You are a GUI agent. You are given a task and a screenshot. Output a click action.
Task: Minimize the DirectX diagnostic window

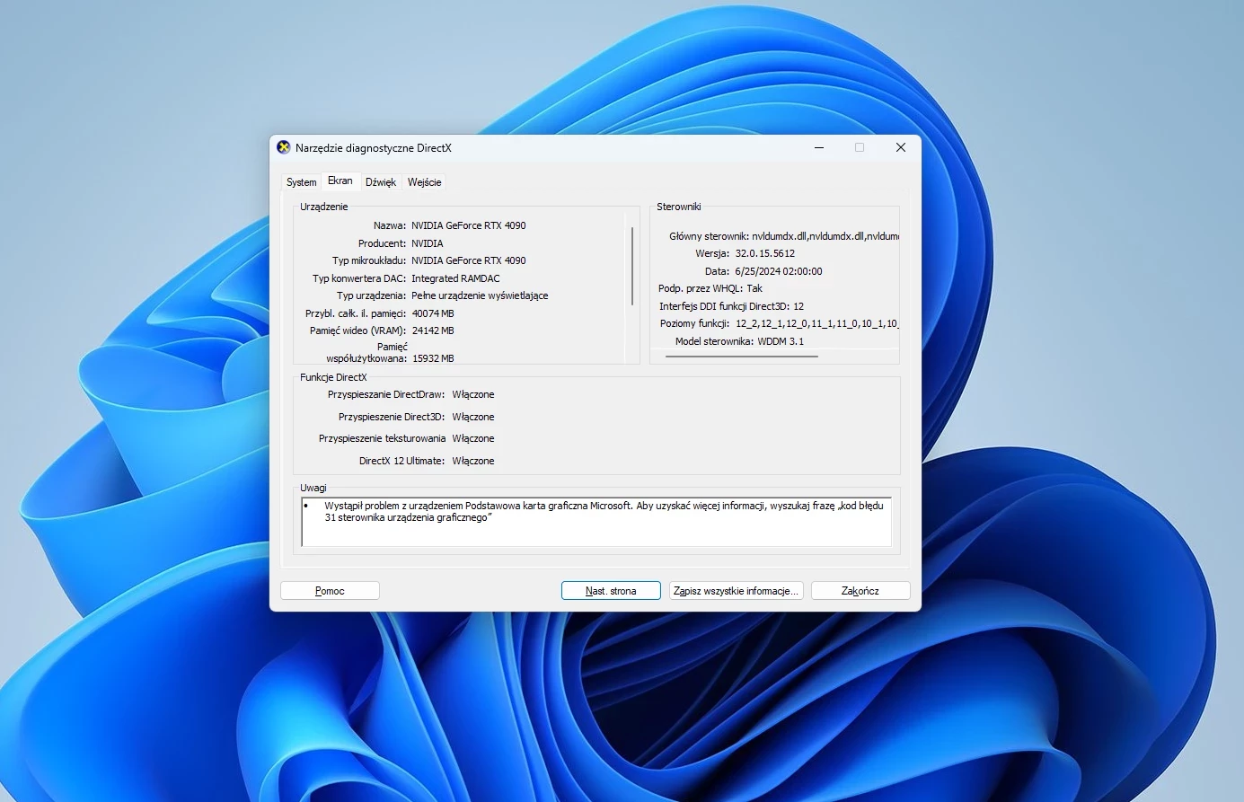pyautogui.click(x=819, y=148)
